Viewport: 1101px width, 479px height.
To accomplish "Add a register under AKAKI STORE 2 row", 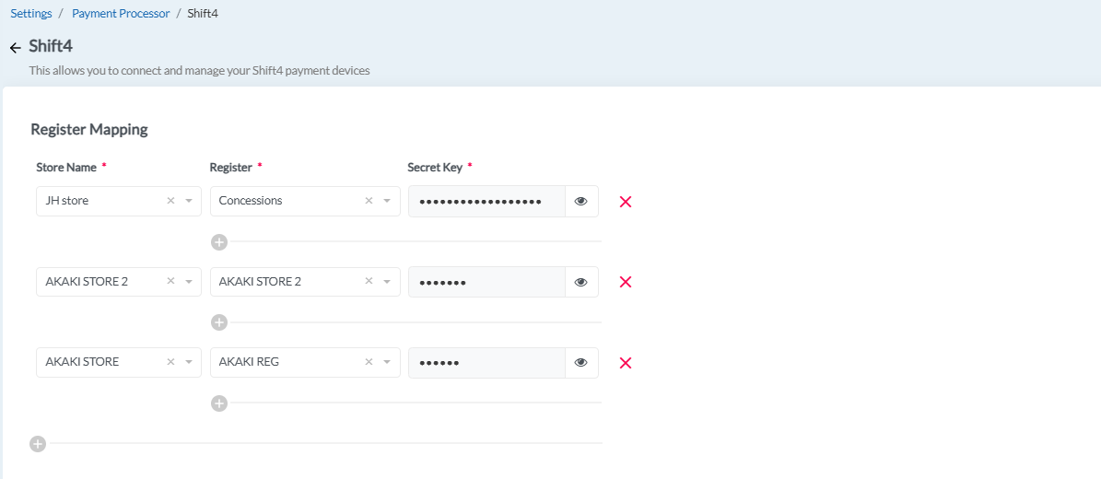I will 219,322.
